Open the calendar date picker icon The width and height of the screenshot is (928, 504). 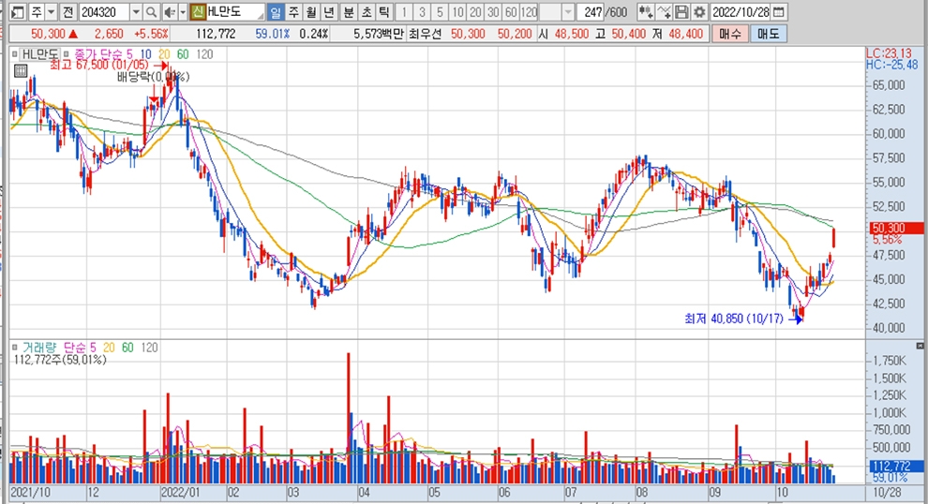point(779,12)
